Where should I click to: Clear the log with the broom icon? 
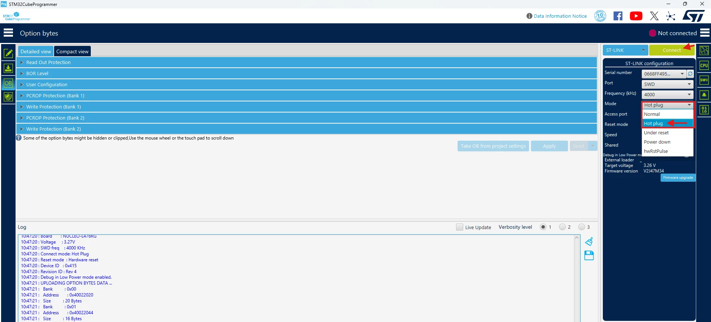point(589,242)
